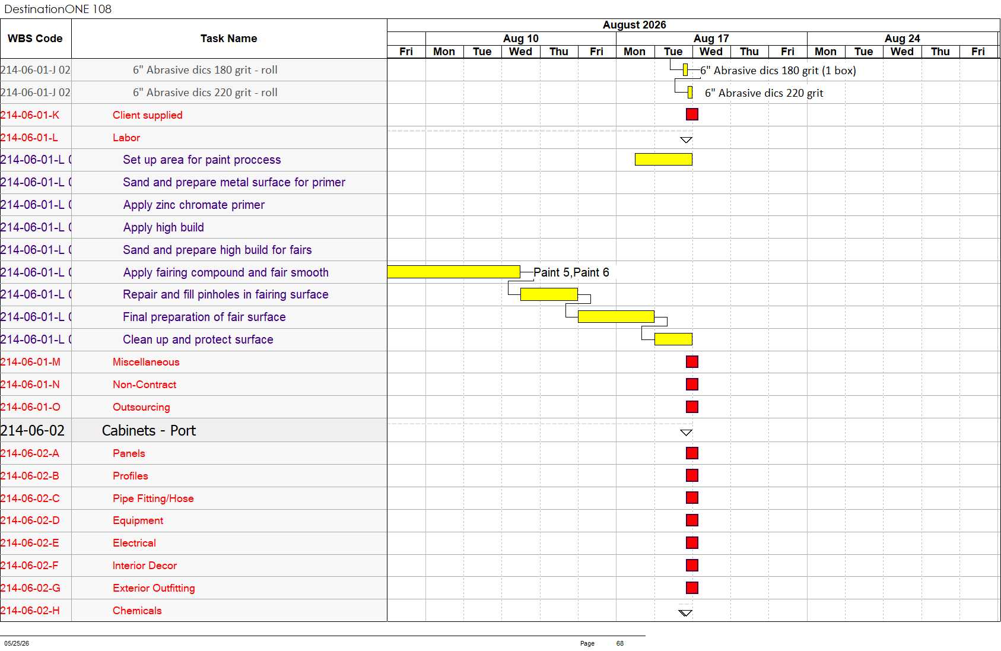Select the Profiles task
Image resolution: width=1001 pixels, height=651 pixels.
[x=131, y=476]
